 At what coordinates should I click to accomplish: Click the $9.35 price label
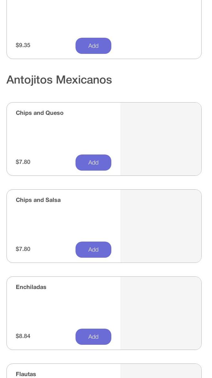coord(23,45)
